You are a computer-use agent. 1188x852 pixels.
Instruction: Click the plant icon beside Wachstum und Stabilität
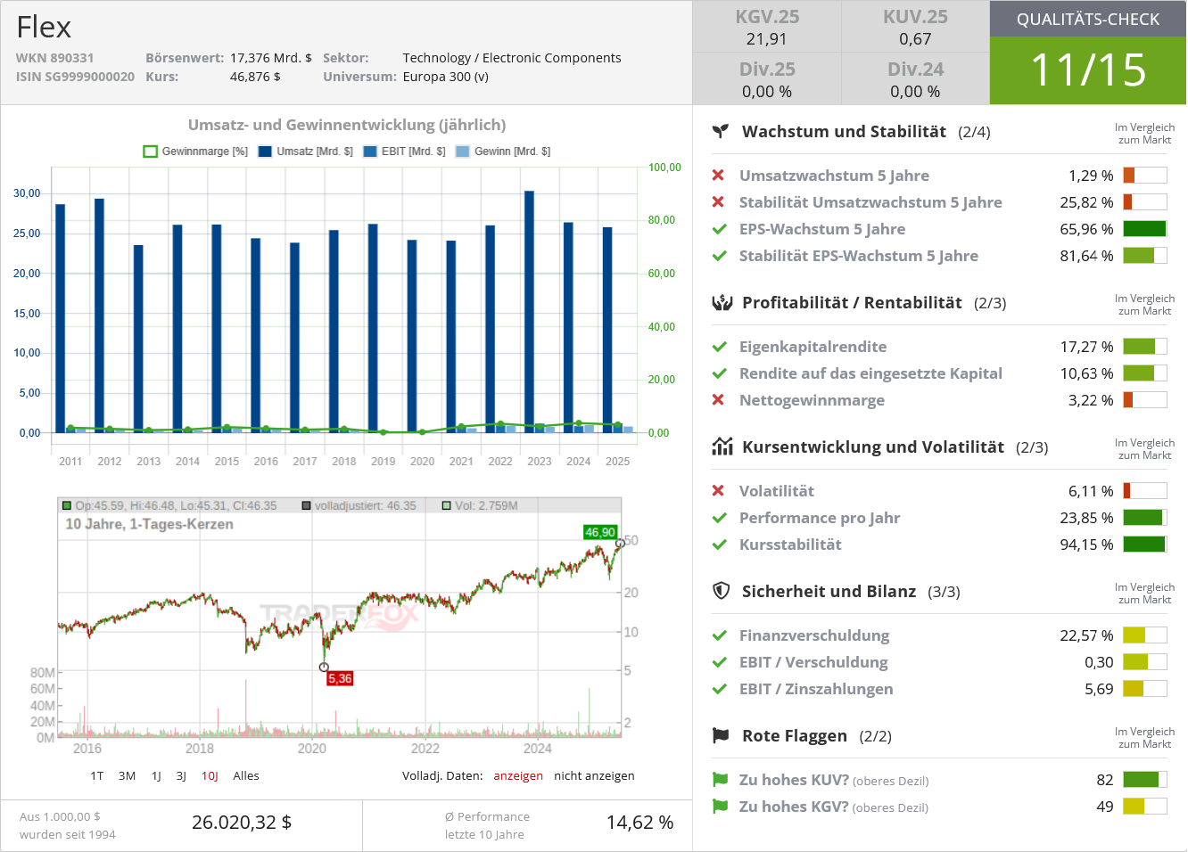pos(721,132)
